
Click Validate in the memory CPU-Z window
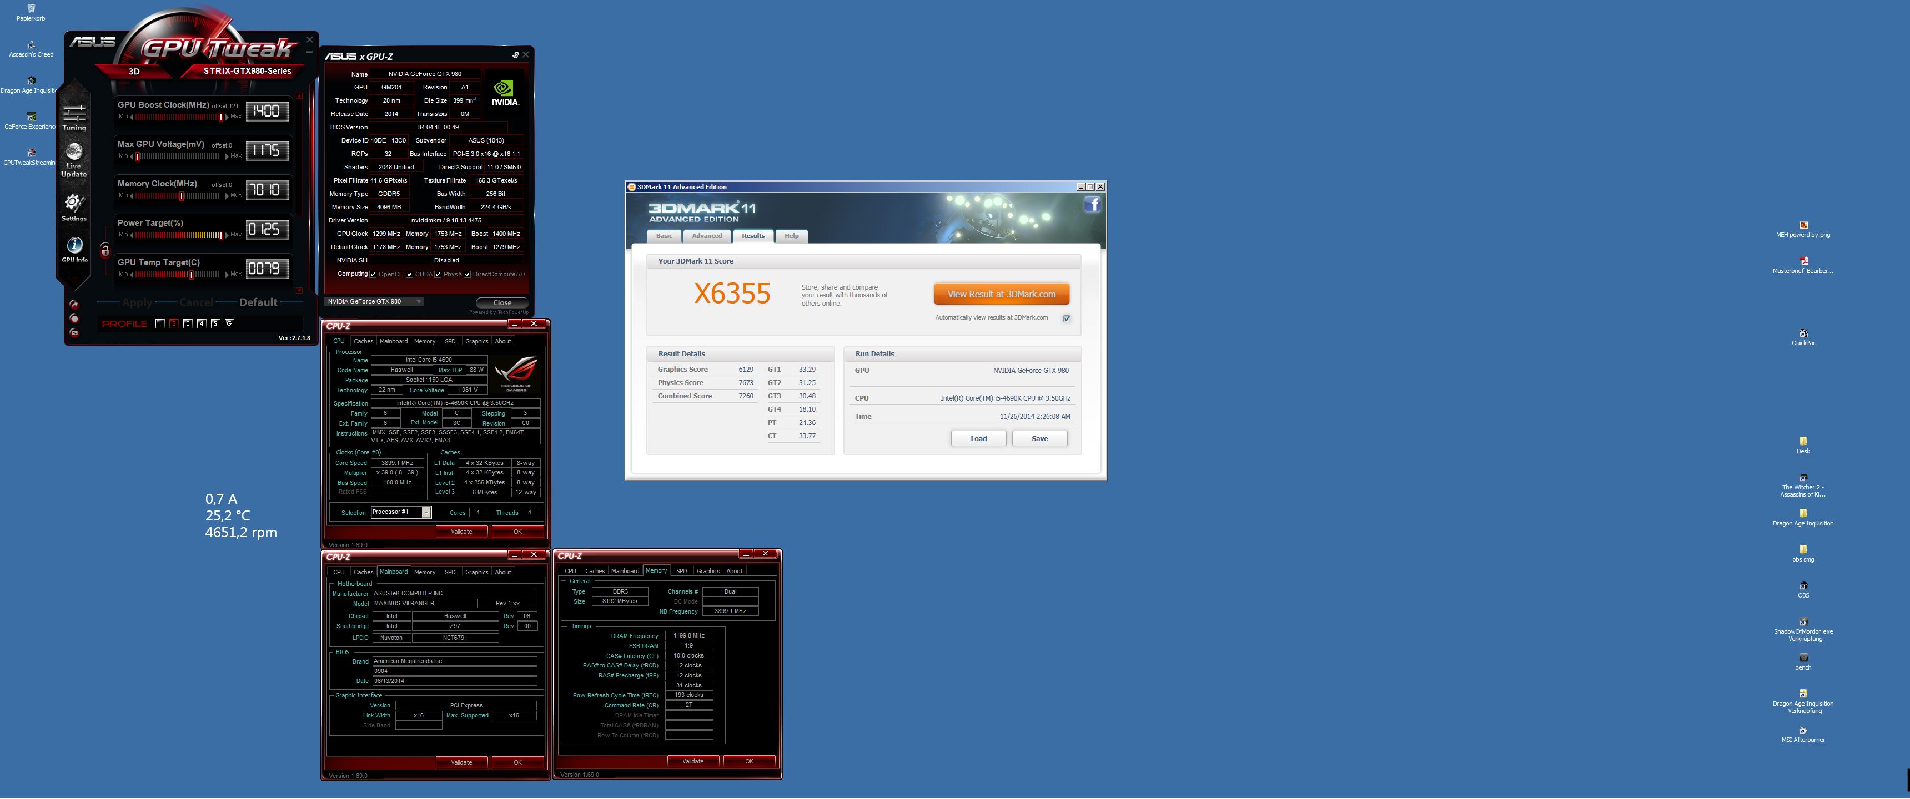pos(692,761)
